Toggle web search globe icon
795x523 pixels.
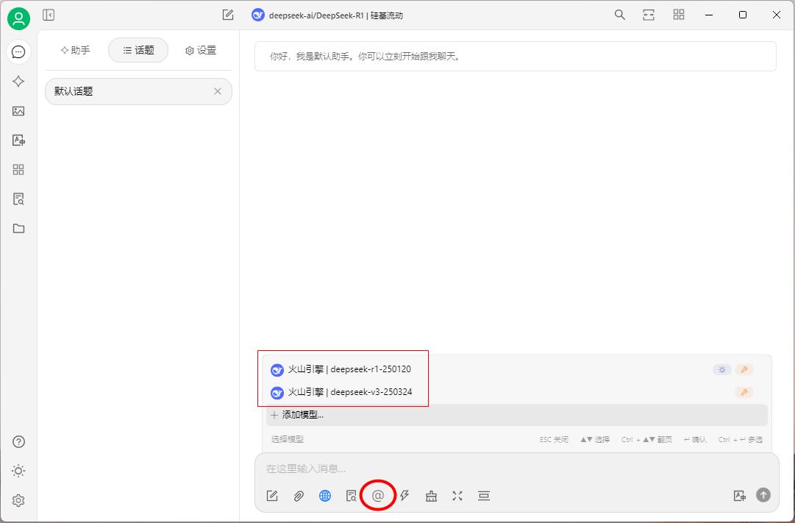pos(325,496)
